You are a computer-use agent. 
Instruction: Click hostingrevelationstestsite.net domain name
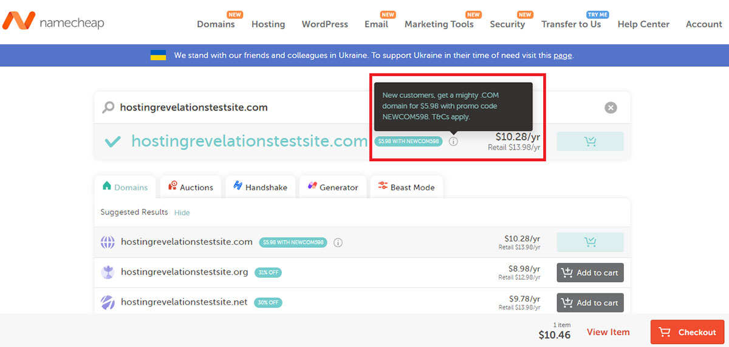point(184,302)
